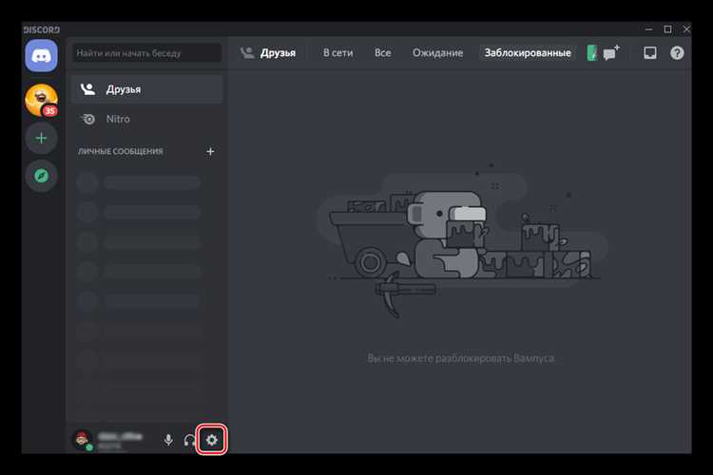This screenshot has width=713, height=475.
Task: Open Help question mark icon
Action: coord(677,53)
